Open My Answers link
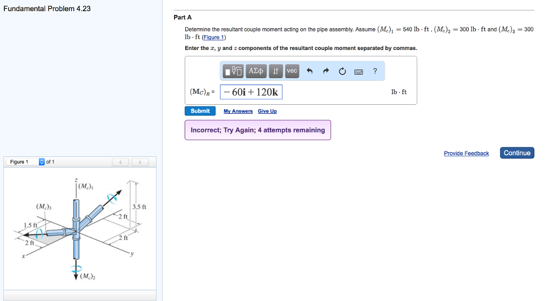This screenshot has width=545, height=301. tap(238, 111)
